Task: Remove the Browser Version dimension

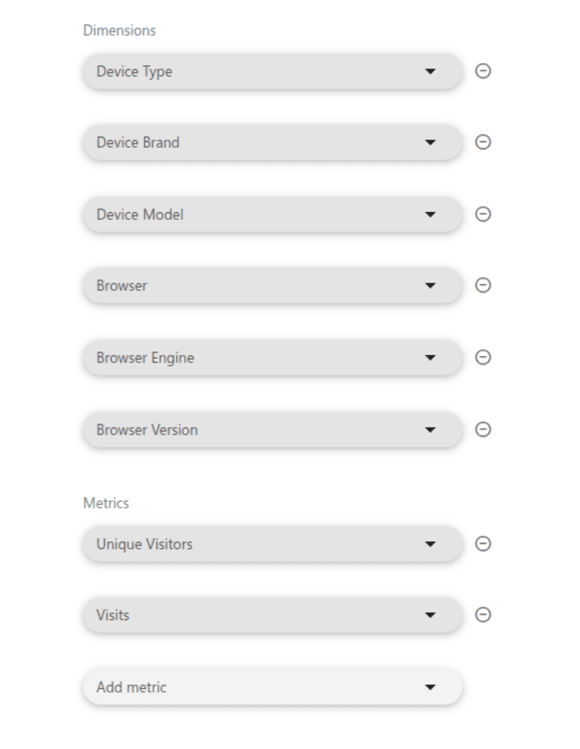Action: [483, 429]
